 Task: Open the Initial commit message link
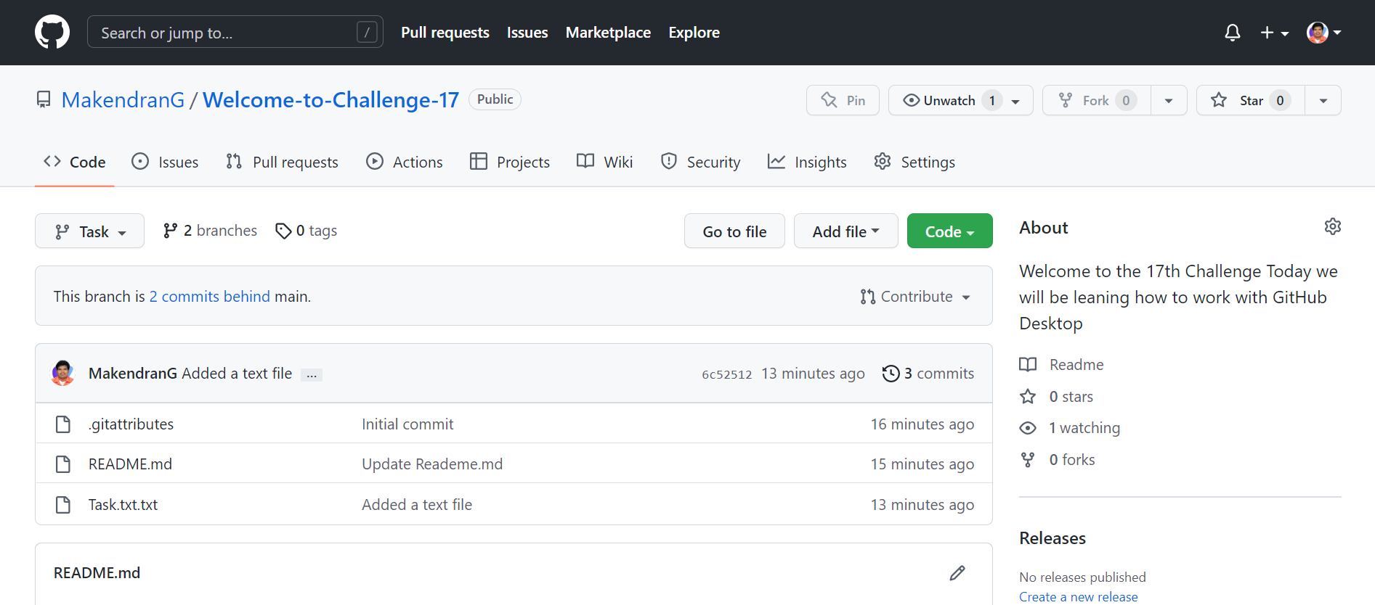[x=407, y=424]
